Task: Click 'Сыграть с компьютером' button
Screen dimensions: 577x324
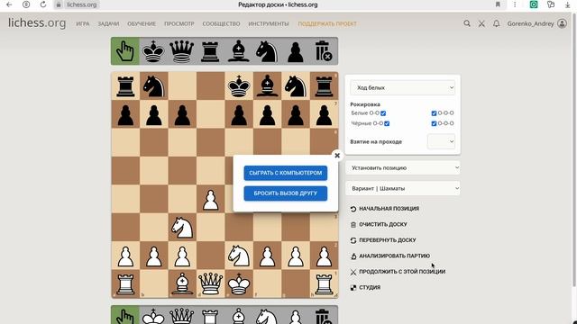Action: [x=286, y=173]
